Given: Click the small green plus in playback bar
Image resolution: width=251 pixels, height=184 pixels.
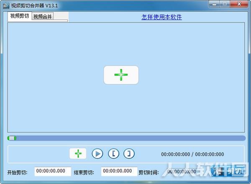Looking at the screenshot, I should pos(78,154).
